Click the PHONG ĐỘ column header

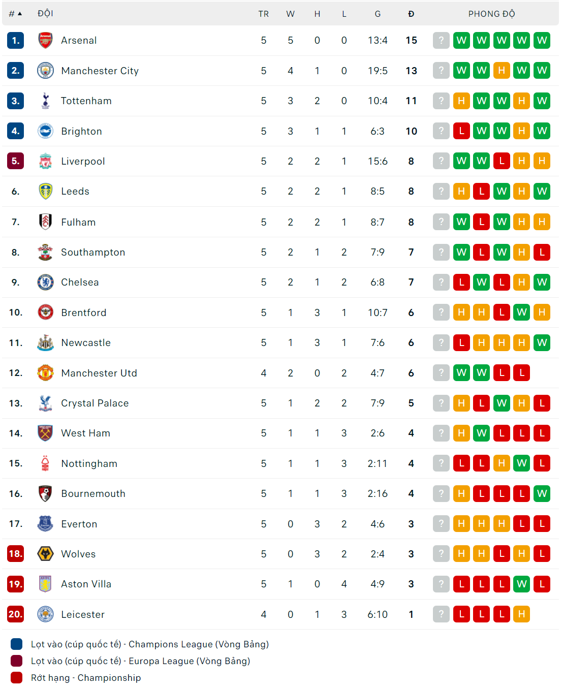pos(491,14)
